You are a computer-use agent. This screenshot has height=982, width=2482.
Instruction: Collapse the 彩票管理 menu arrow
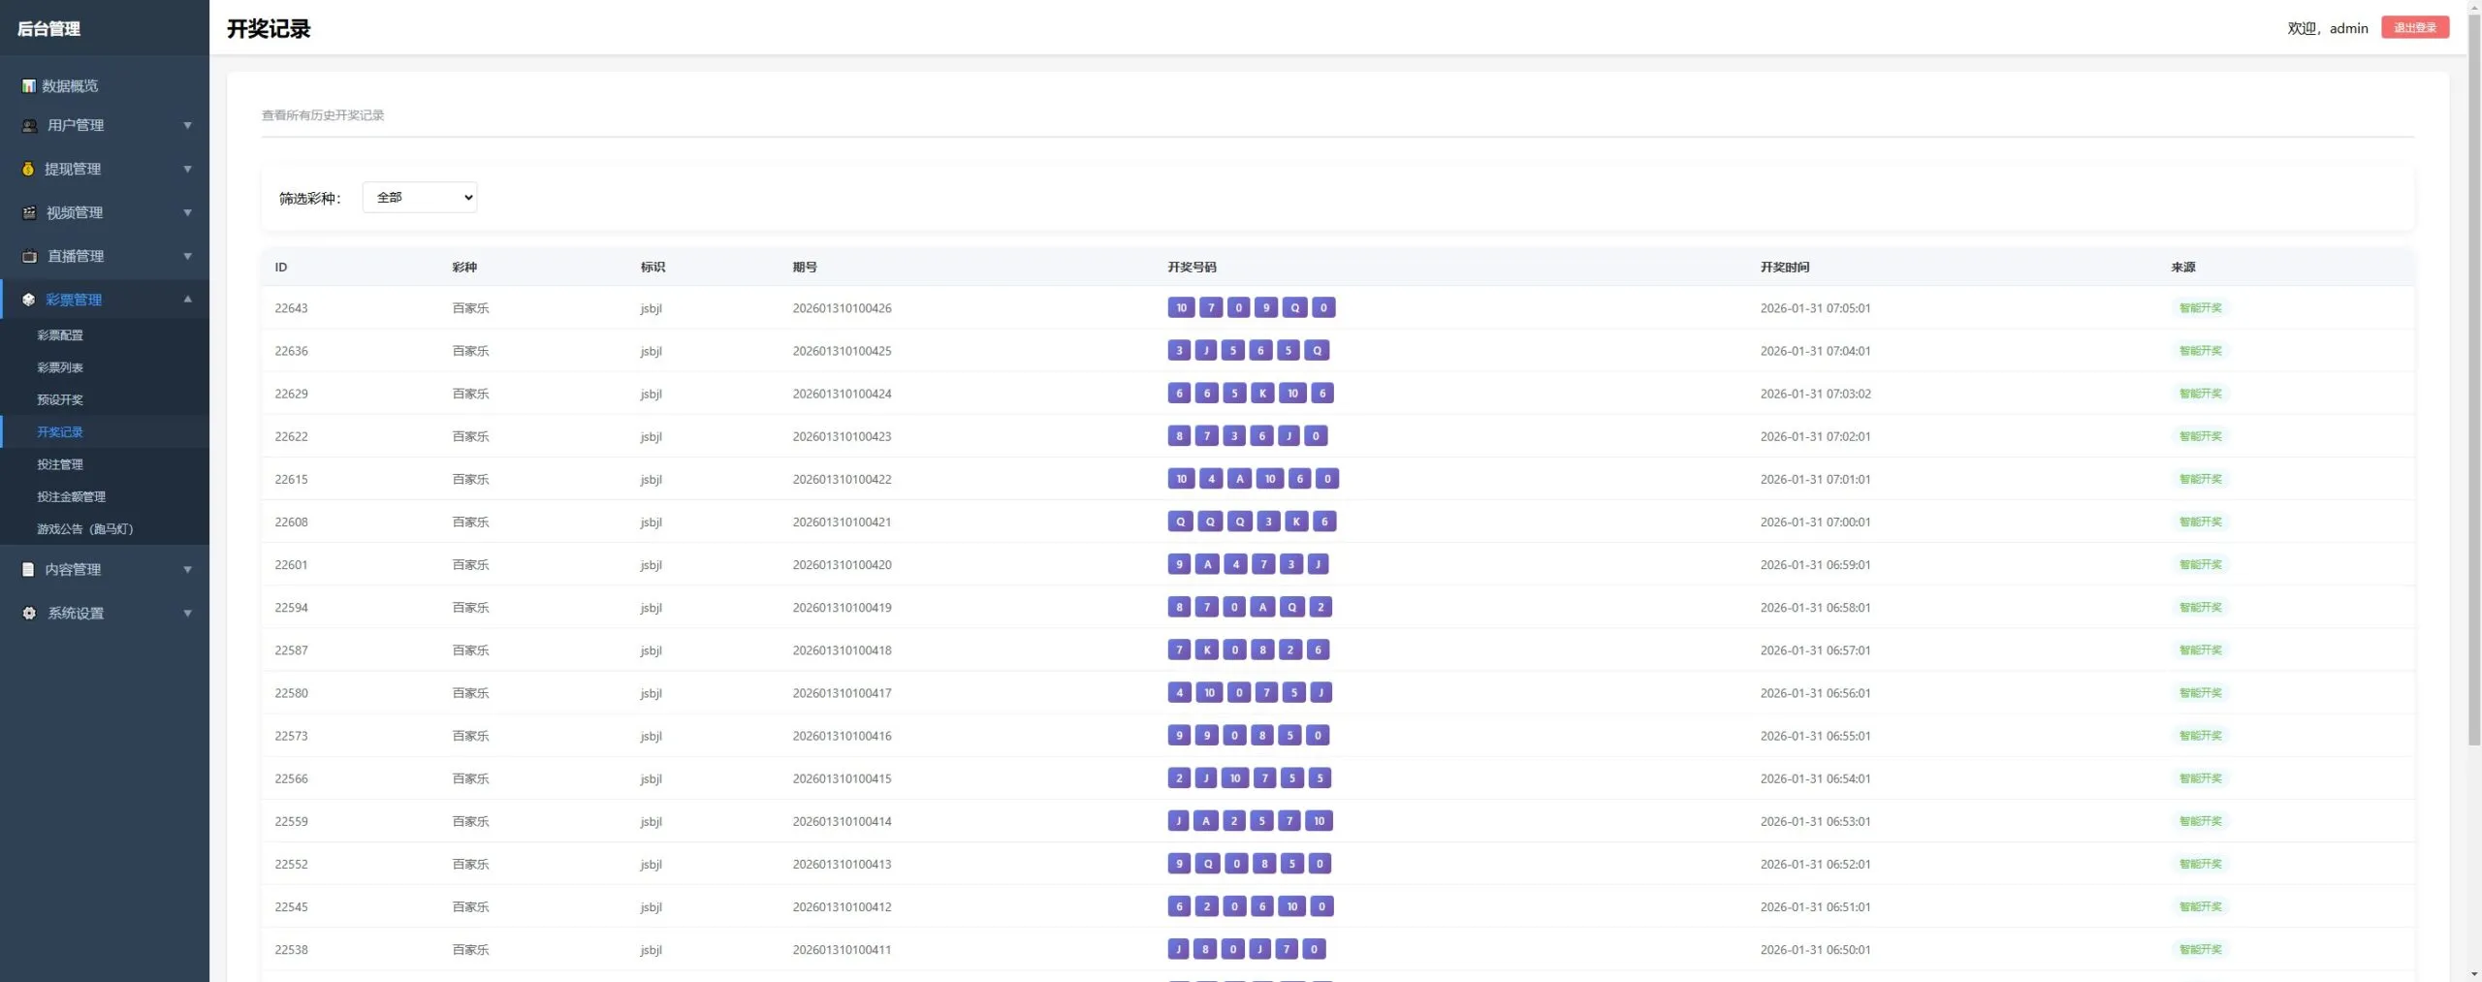click(188, 300)
